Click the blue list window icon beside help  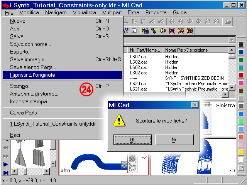pos(134,30)
